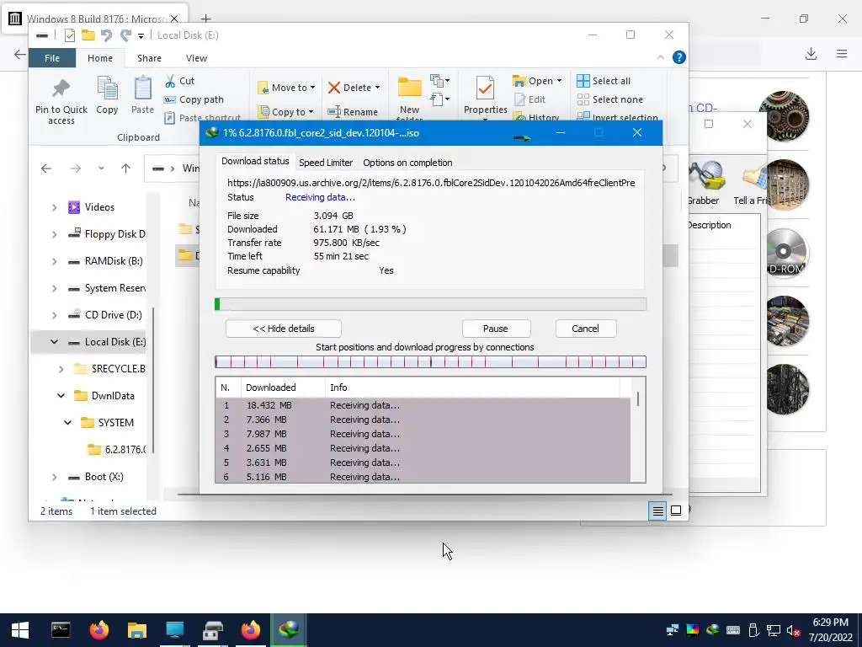Click the Undo icon in Explorer title bar

[106, 35]
